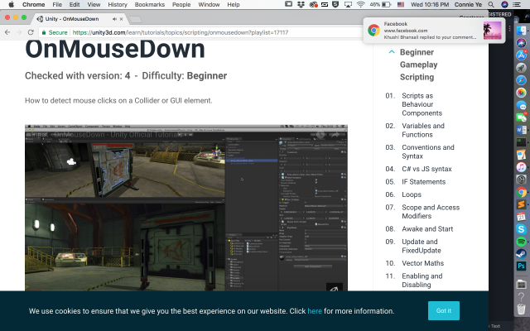Open Launchpad rocket icon in Dock
Viewport: 530px width, 331px height.
click(x=521, y=68)
